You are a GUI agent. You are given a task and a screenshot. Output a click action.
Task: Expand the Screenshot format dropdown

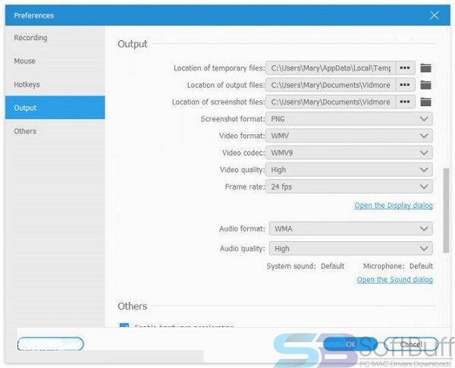point(349,119)
